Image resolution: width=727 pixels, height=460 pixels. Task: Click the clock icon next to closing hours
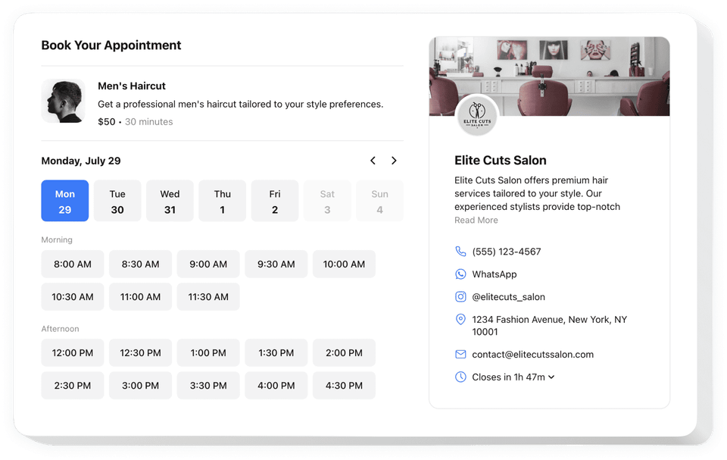point(460,377)
